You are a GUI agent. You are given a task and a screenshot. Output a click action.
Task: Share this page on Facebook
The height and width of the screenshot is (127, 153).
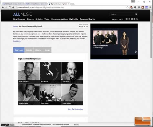coord(80,26)
